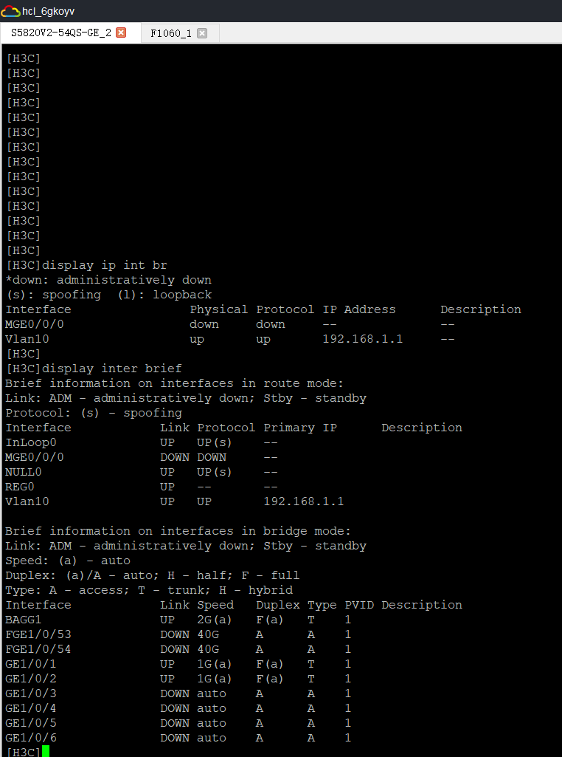Close the S5820V2-54QS-GE_2 tab

click(x=122, y=32)
